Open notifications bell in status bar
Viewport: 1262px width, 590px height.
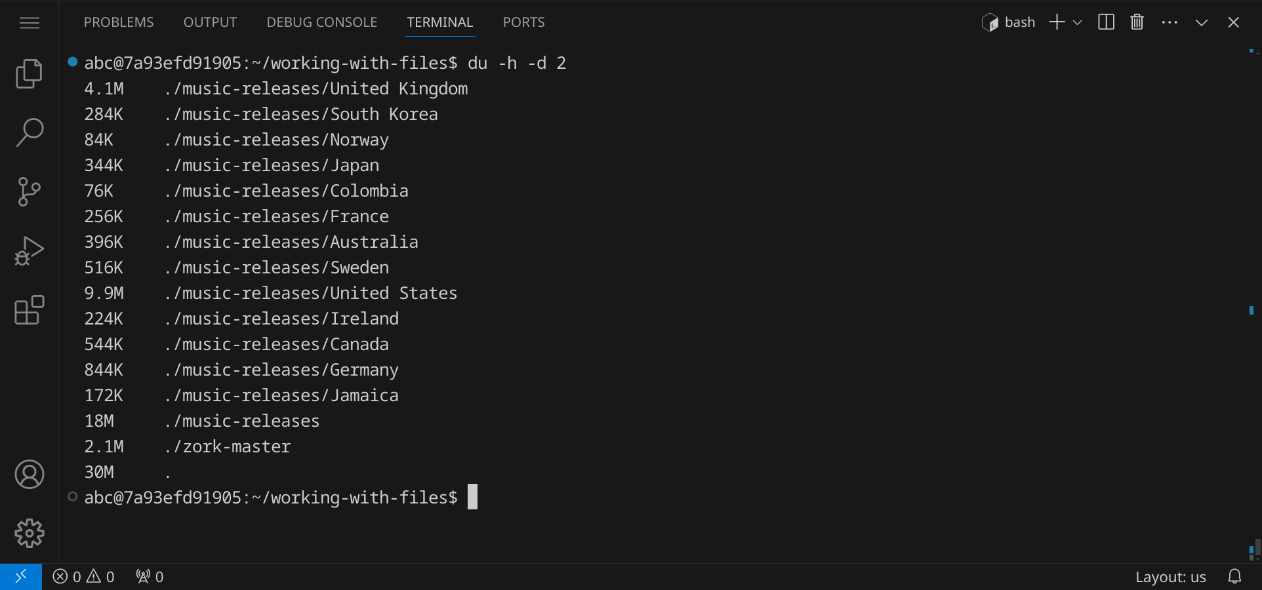(1234, 577)
